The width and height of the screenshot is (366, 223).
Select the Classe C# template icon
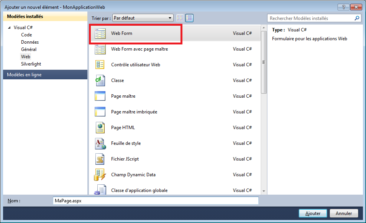coord(100,80)
